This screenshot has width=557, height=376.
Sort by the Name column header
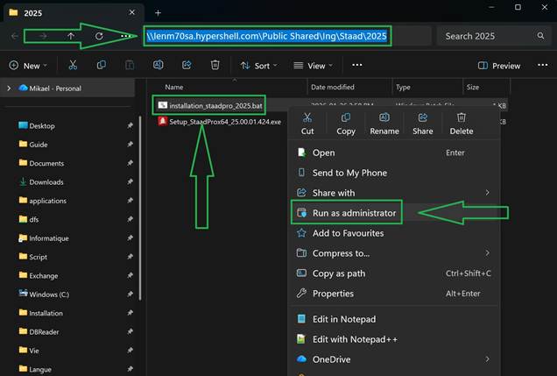[x=174, y=87]
